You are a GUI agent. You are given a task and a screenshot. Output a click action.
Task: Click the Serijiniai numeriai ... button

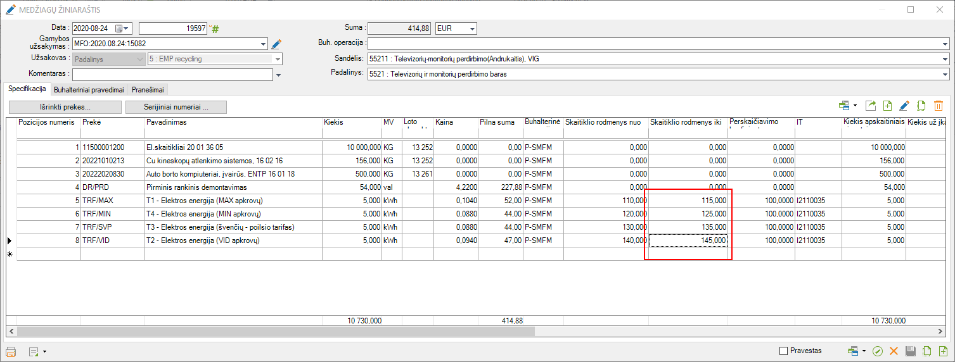[176, 107]
